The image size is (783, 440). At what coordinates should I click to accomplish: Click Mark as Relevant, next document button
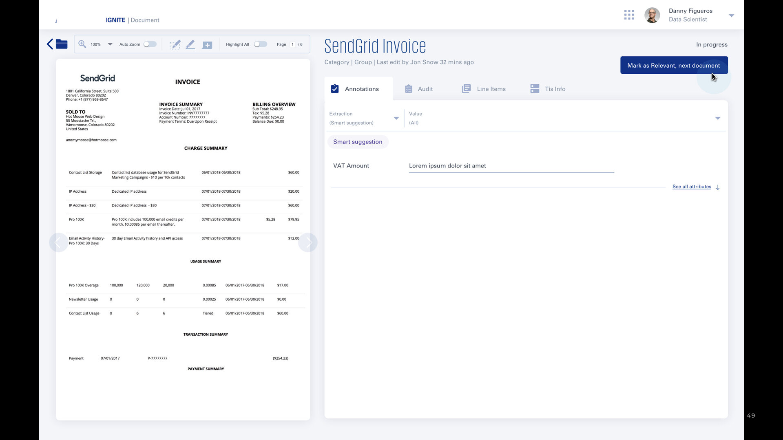[x=674, y=65]
